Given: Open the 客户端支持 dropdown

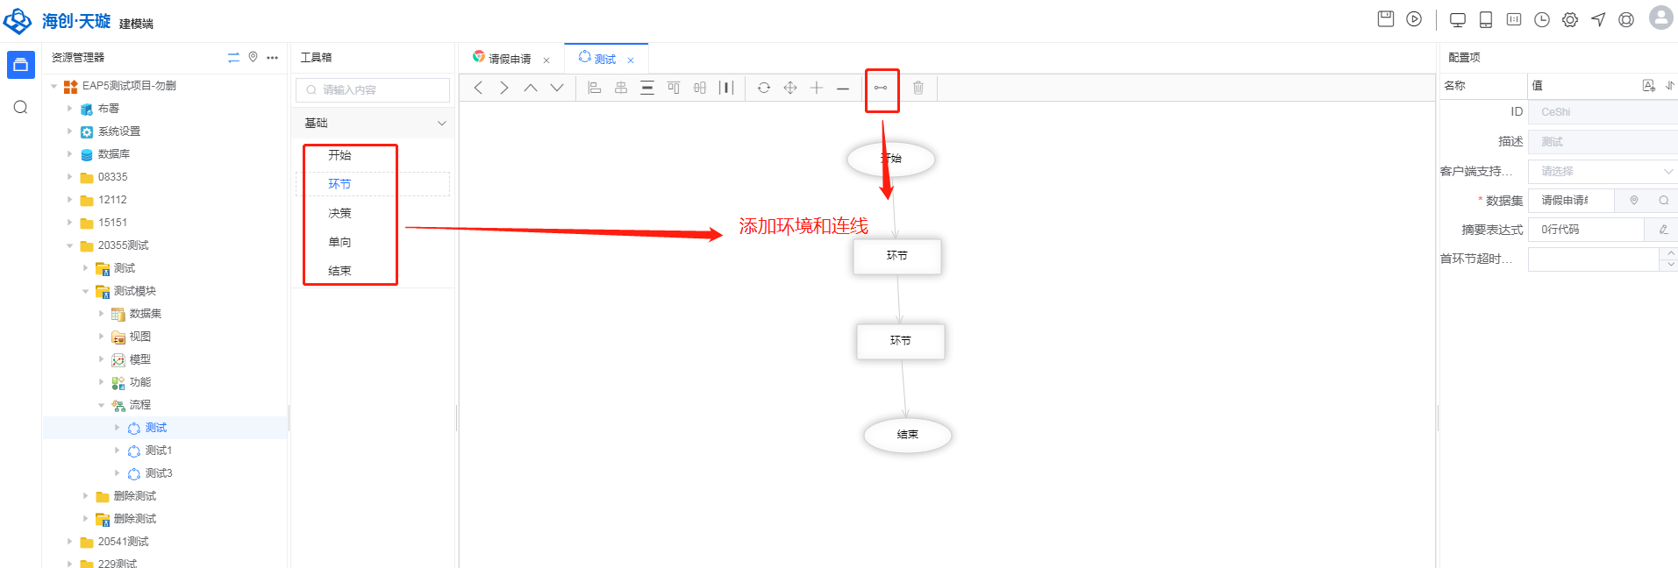Looking at the screenshot, I should (1602, 172).
